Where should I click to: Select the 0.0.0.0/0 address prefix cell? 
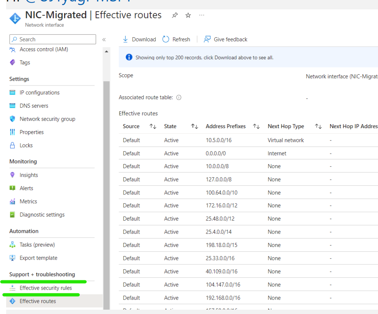216,153
